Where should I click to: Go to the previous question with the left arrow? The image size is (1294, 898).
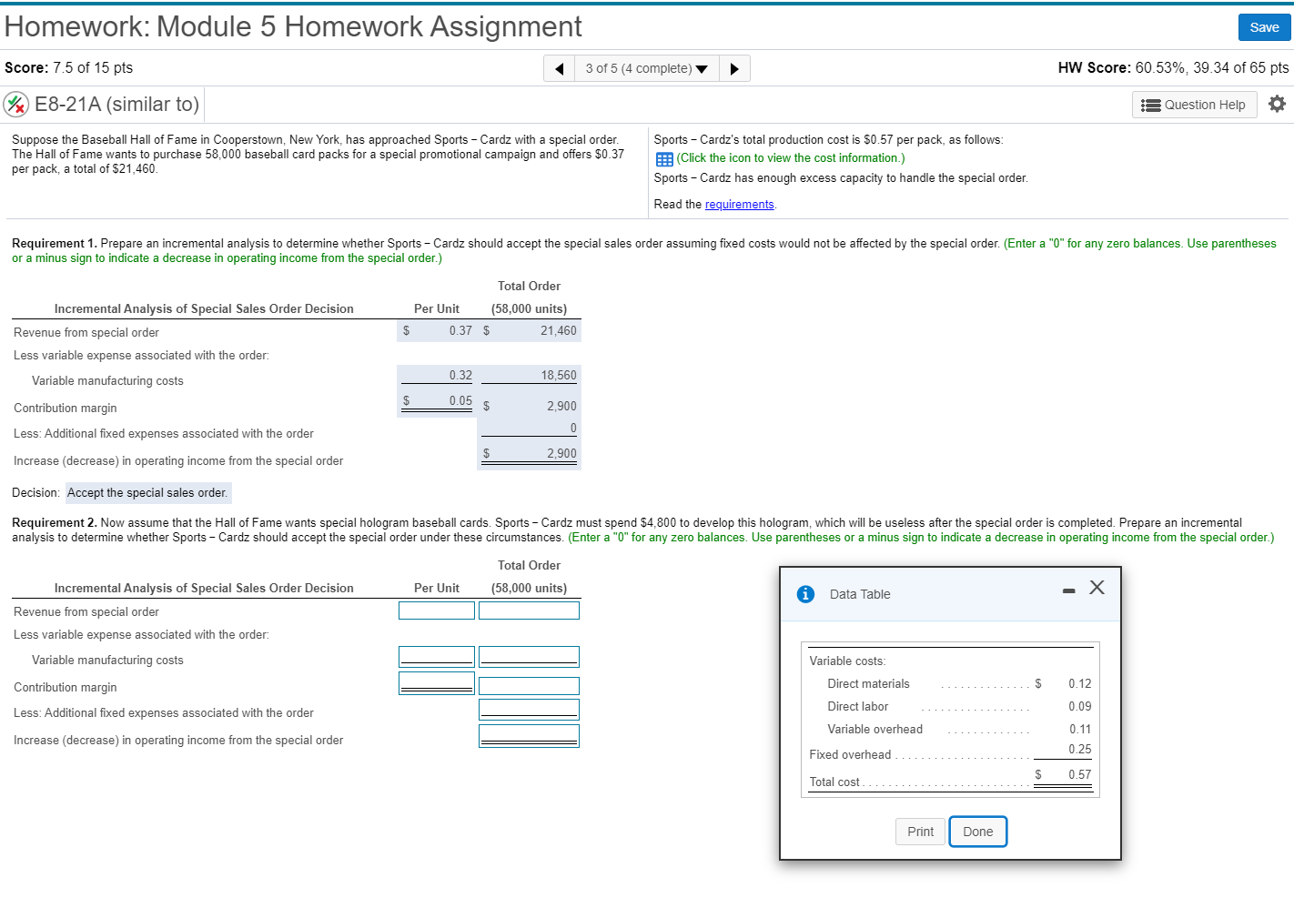[559, 67]
